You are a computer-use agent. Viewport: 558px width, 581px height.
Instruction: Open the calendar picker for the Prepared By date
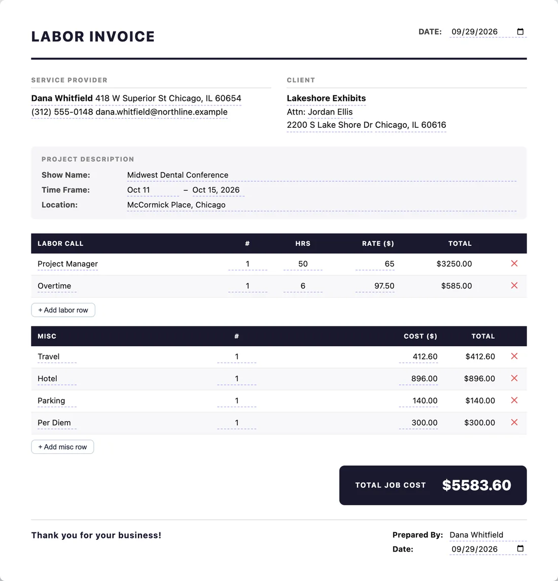point(520,549)
